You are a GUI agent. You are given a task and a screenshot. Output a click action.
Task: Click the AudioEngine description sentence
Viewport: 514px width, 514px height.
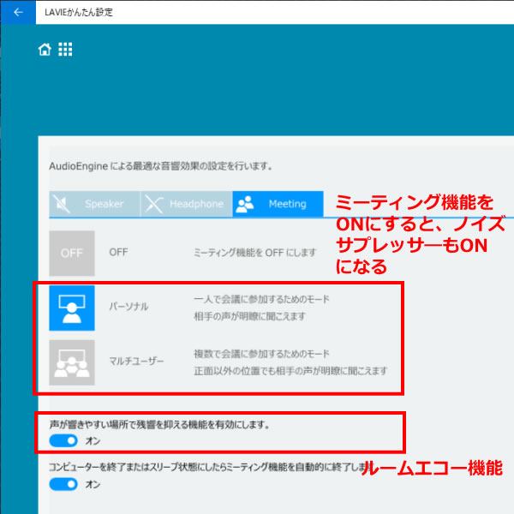click(161, 166)
